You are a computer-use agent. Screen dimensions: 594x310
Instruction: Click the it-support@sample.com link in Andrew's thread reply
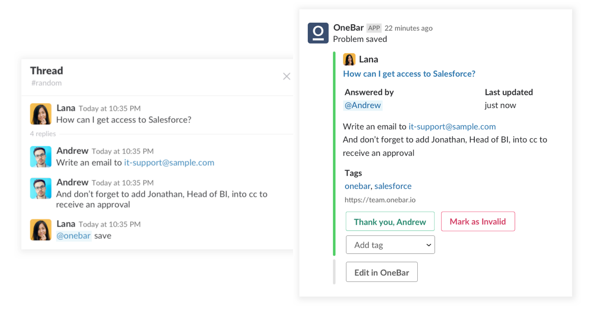coord(169,162)
